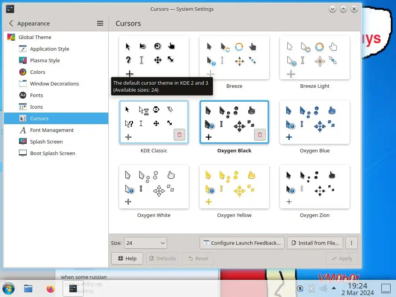396x297 pixels.
Task: Select Application Style in the sidebar
Action: [56, 49]
